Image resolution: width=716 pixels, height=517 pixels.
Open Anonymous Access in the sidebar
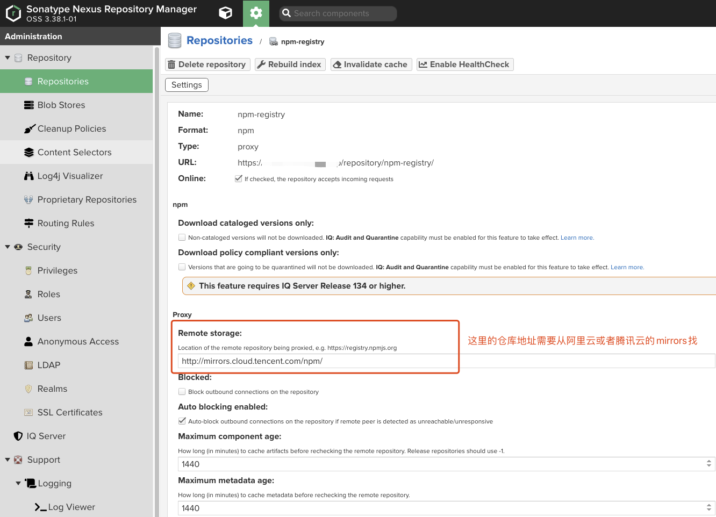(x=76, y=341)
